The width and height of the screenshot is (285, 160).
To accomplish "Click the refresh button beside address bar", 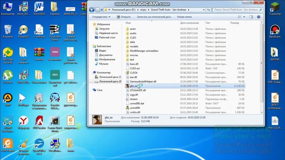I will (x=208, y=10).
